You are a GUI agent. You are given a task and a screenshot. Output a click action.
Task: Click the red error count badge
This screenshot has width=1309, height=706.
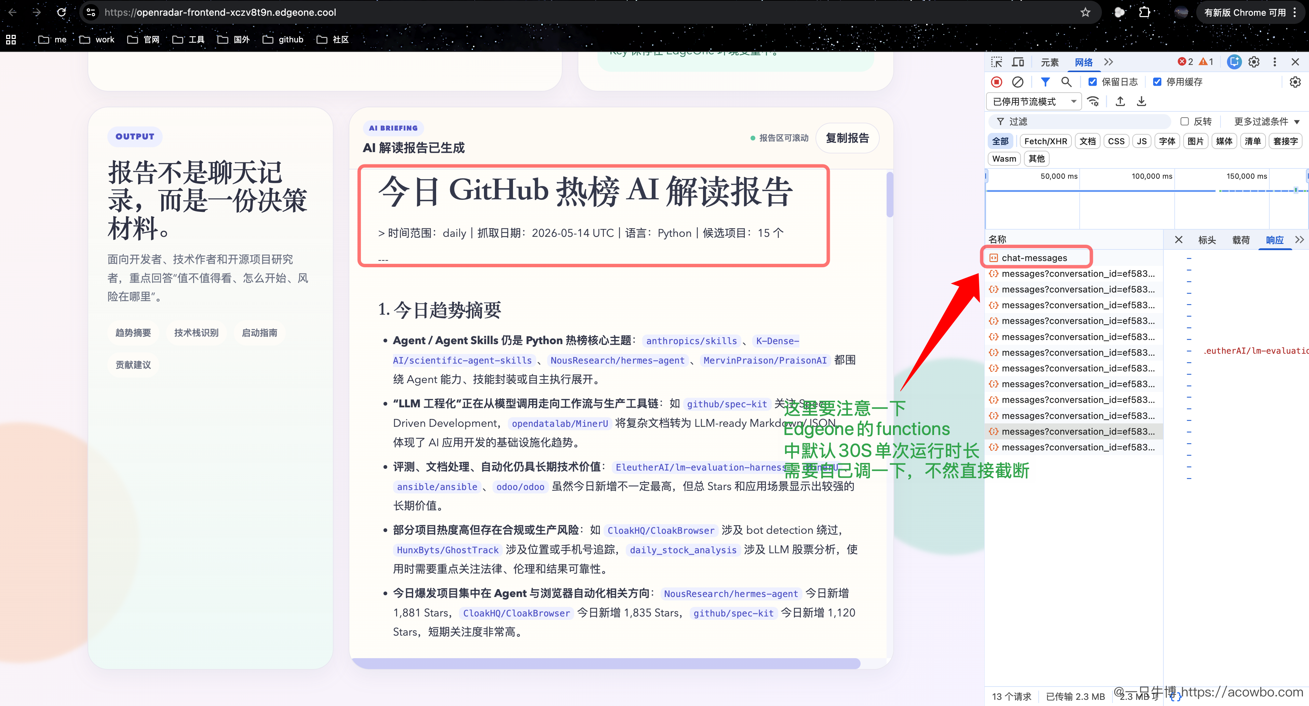point(1185,62)
